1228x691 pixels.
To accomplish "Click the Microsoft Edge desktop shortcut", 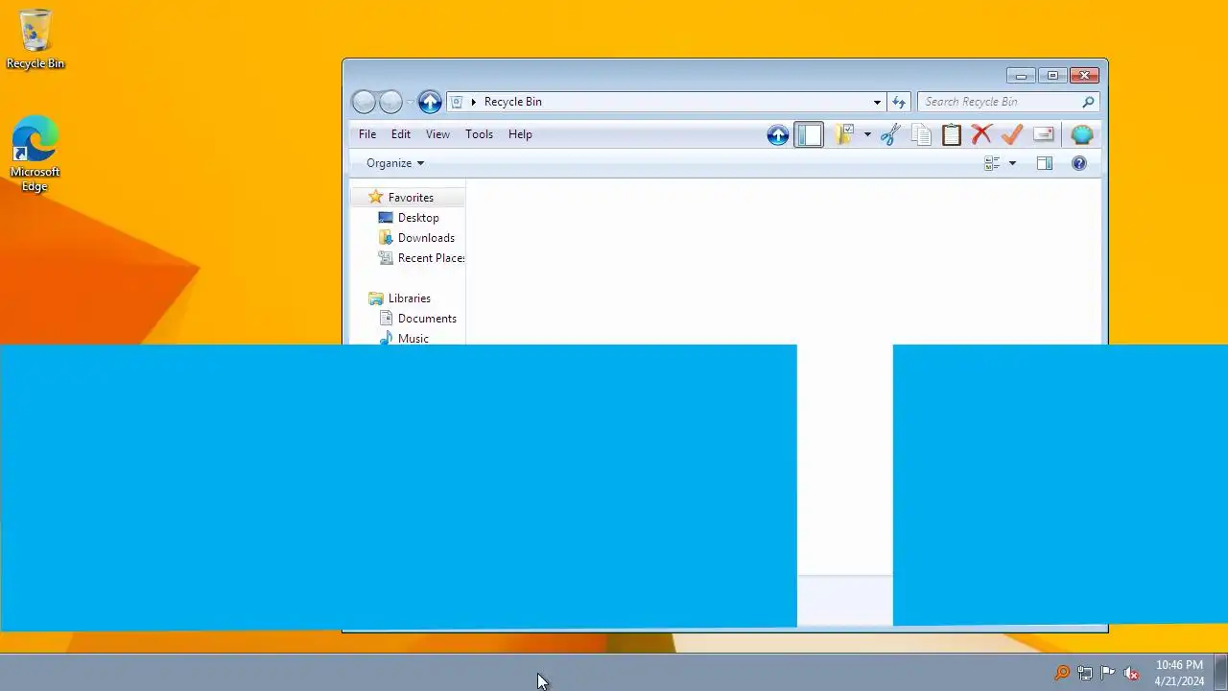I will pos(35,155).
